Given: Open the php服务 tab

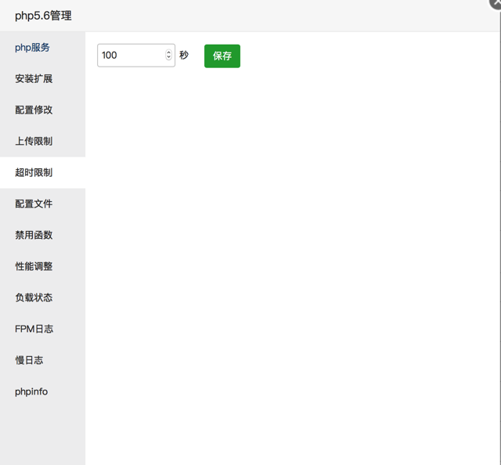Looking at the screenshot, I should click(42, 47).
